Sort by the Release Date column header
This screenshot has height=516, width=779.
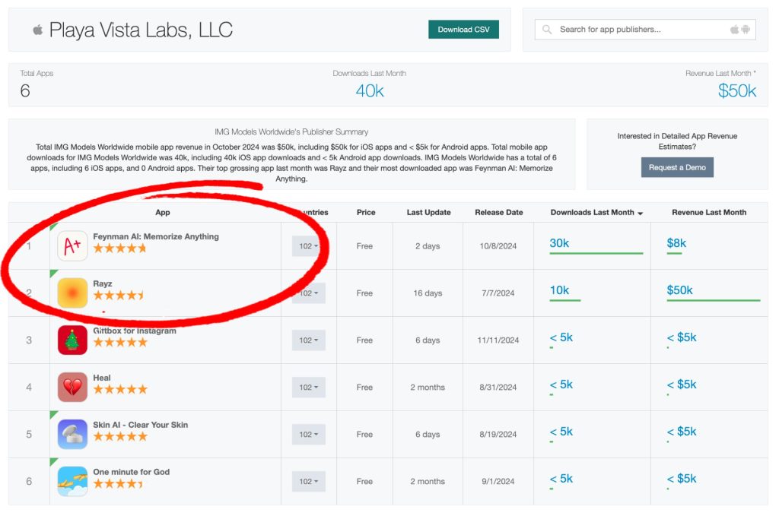coord(498,213)
